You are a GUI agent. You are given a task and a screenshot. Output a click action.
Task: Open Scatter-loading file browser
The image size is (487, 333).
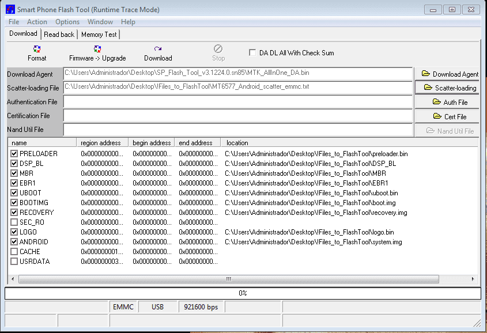coord(447,88)
